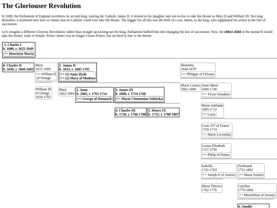The height and width of the screenshot is (208, 277).
Task: Click the entry Maria Theresa 1762-1770
Action: (212, 188)
